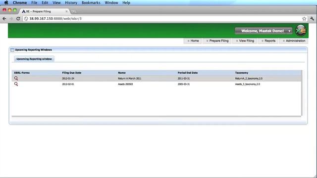Sort by Taxonomy column header

242,73
